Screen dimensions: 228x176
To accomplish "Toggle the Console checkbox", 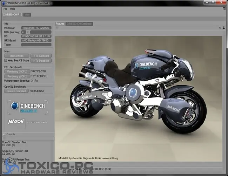I will (x=4, y=134).
